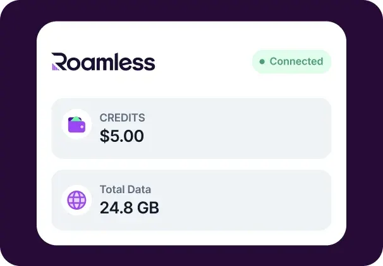Click the green cash atop the wallet

tap(76, 118)
